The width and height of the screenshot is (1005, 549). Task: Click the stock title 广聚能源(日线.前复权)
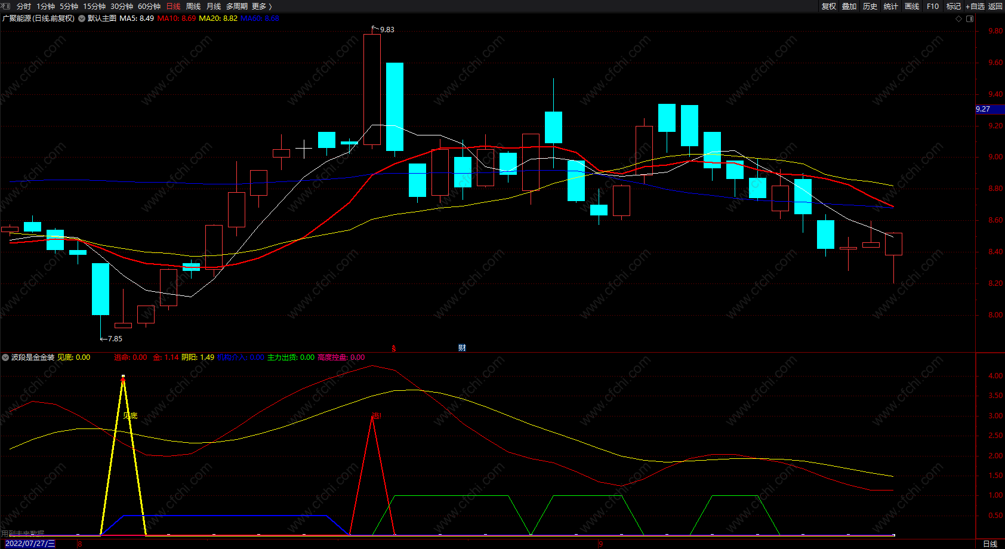pos(39,18)
